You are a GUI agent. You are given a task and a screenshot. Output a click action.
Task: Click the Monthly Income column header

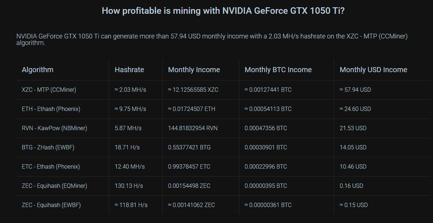point(194,70)
